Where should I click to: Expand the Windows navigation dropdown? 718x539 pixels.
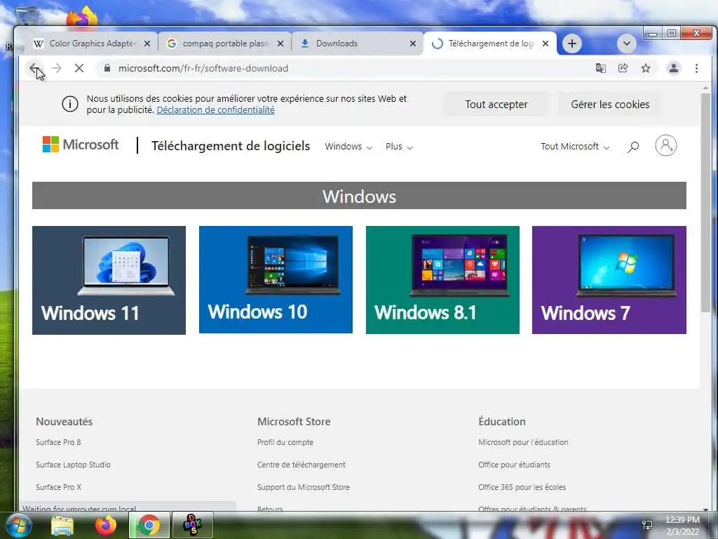click(x=348, y=147)
